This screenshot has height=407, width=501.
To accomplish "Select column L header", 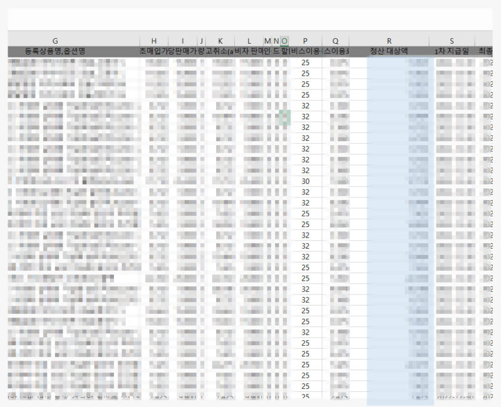I will pos(249,41).
